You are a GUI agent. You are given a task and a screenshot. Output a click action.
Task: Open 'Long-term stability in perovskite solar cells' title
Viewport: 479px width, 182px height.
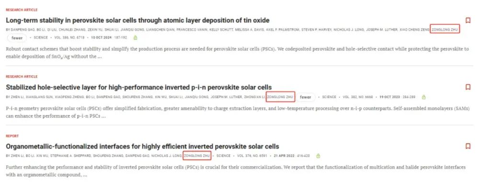(137, 21)
